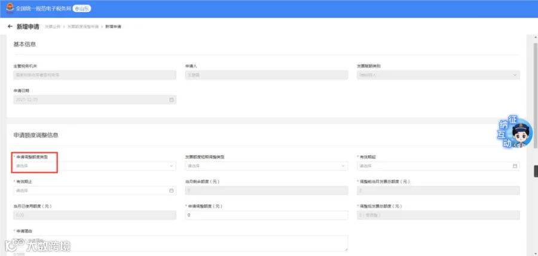Click the 调整前当月发票总额度(元) field
The height and width of the screenshot is (256, 538).
(x=438, y=190)
